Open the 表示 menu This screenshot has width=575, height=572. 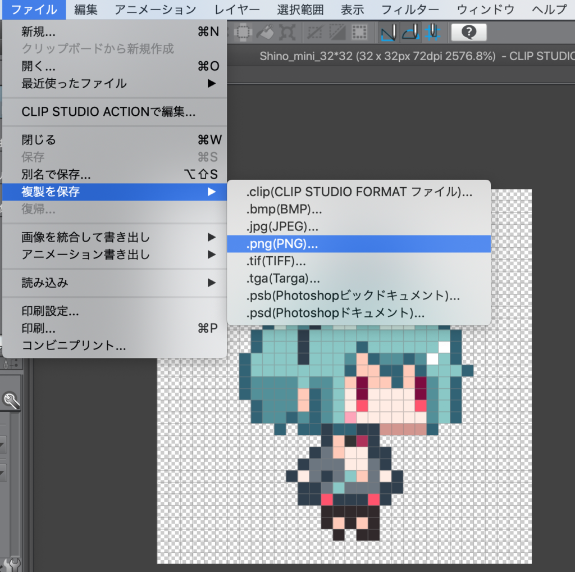pos(353,10)
